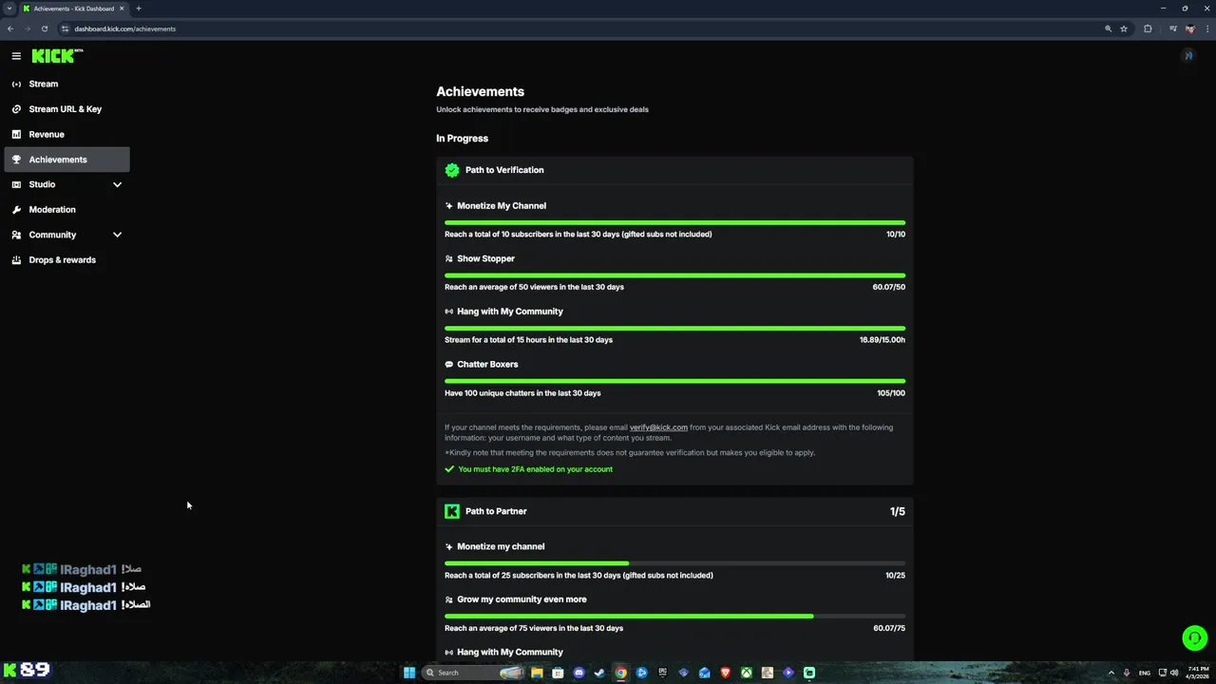
Task: Click the 60.07/50 average viewers value
Action: (889, 287)
